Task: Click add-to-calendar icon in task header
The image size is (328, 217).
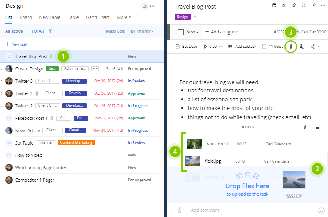Action: pos(274,5)
